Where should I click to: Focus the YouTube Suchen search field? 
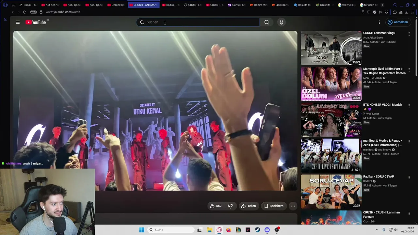pyautogui.click(x=198, y=22)
